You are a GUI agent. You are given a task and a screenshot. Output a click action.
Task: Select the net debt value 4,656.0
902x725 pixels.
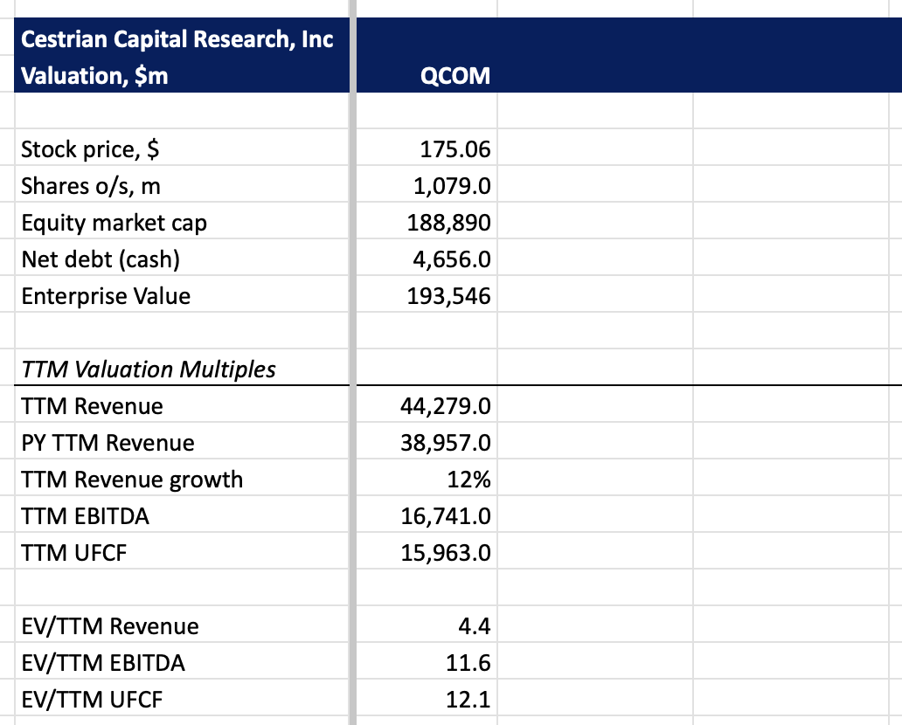454,259
